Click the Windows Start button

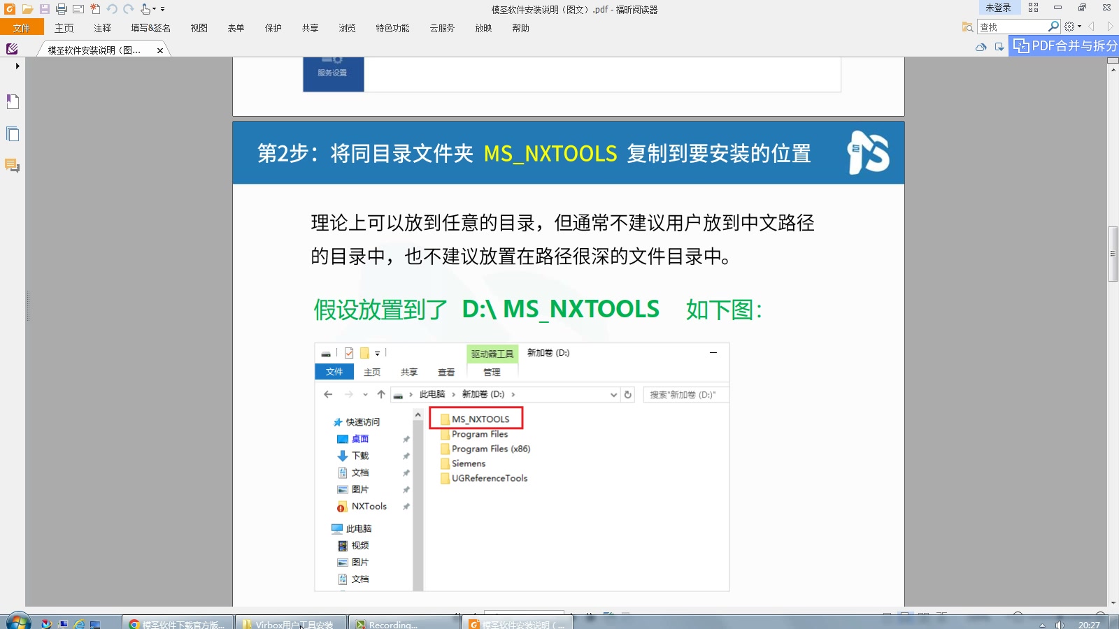17,622
